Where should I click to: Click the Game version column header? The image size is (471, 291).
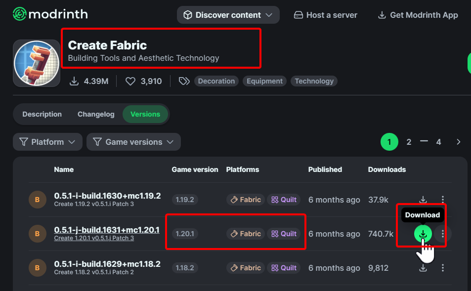(195, 169)
